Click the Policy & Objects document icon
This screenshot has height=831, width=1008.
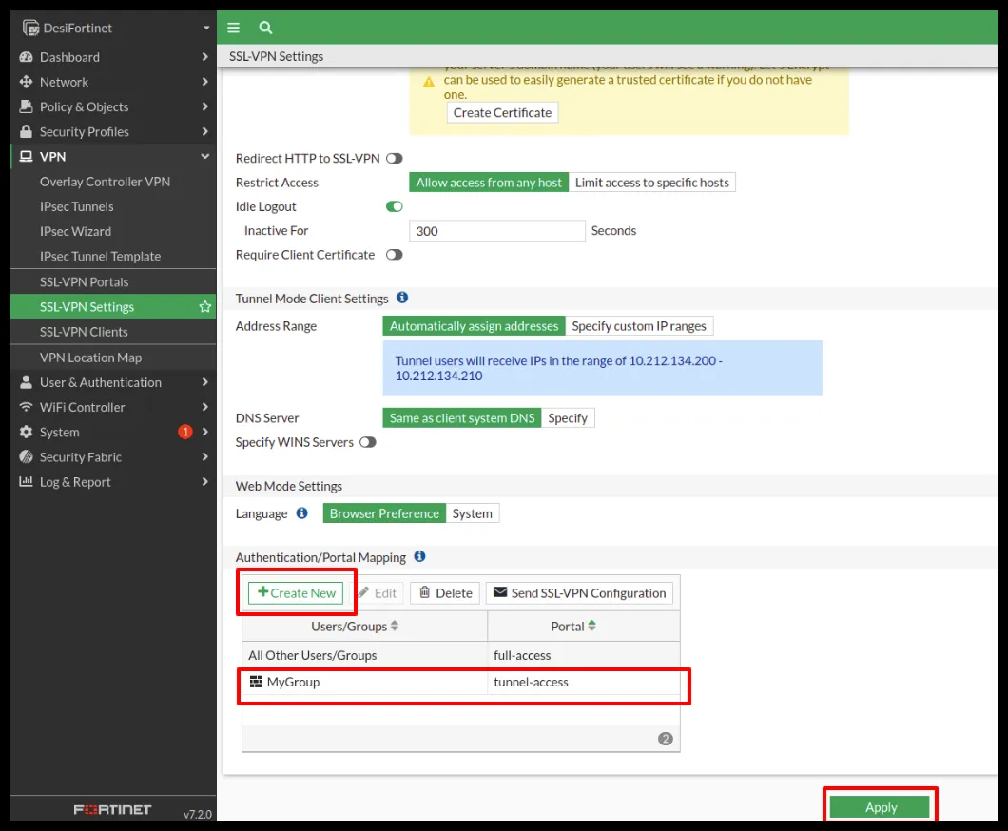(27, 106)
